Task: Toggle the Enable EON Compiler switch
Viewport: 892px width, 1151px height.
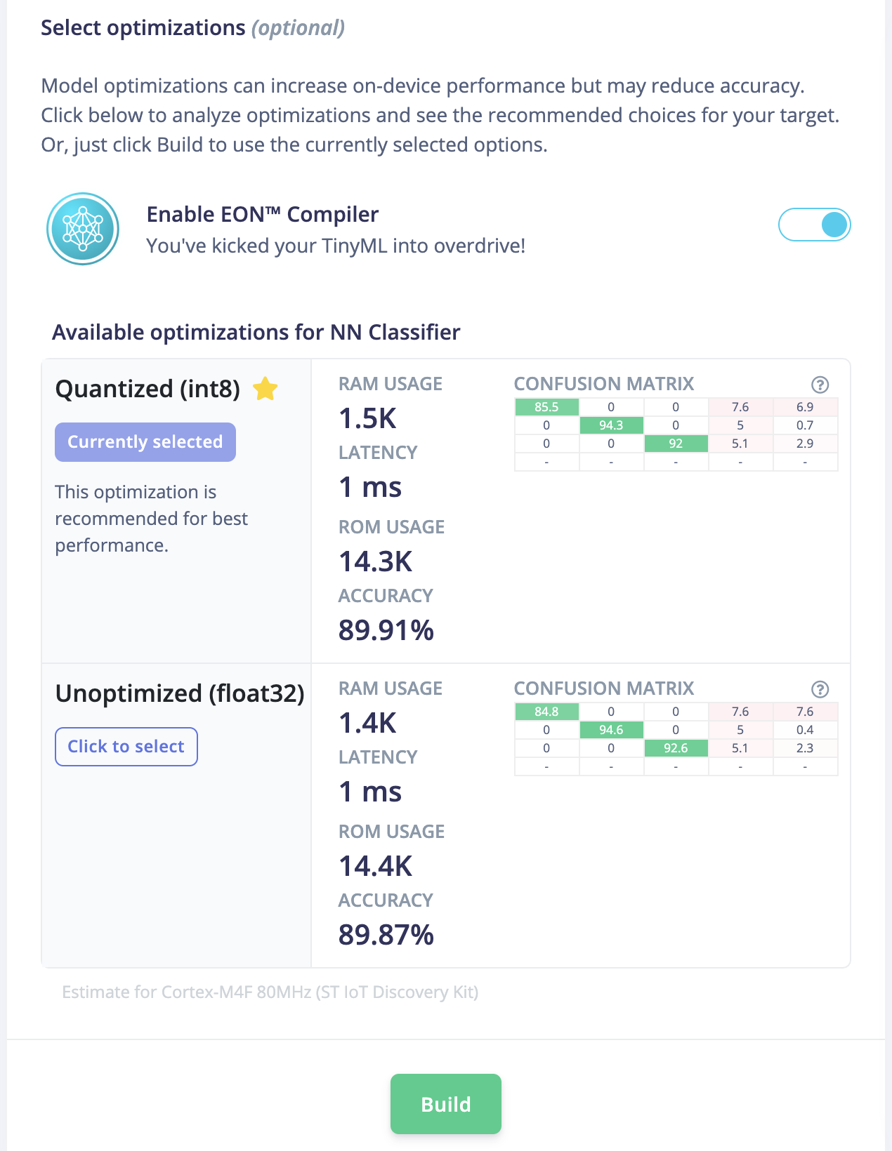Action: tap(814, 225)
